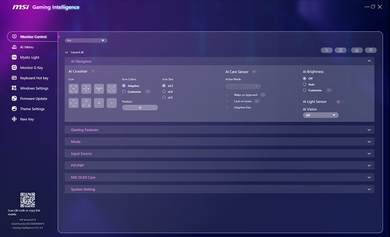Viewport: 390px width, 237px height.
Task: Open the Eco mode dropdown
Action: tap(86, 40)
